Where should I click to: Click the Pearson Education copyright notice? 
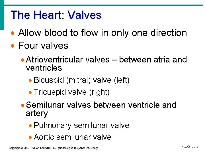pos(54,148)
